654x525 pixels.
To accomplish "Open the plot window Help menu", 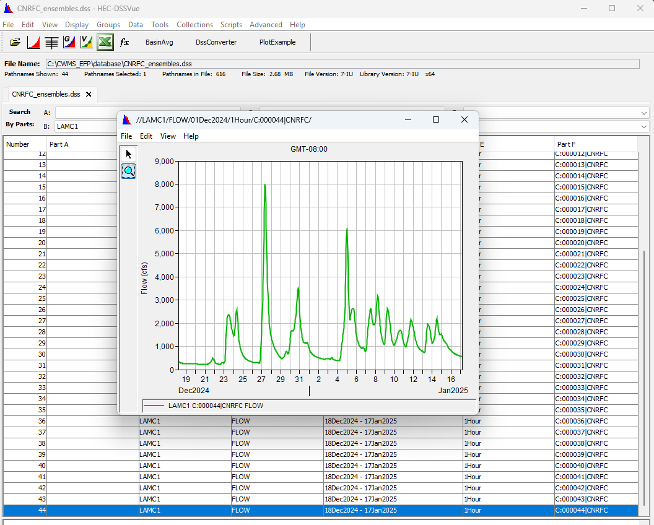I will coord(191,136).
